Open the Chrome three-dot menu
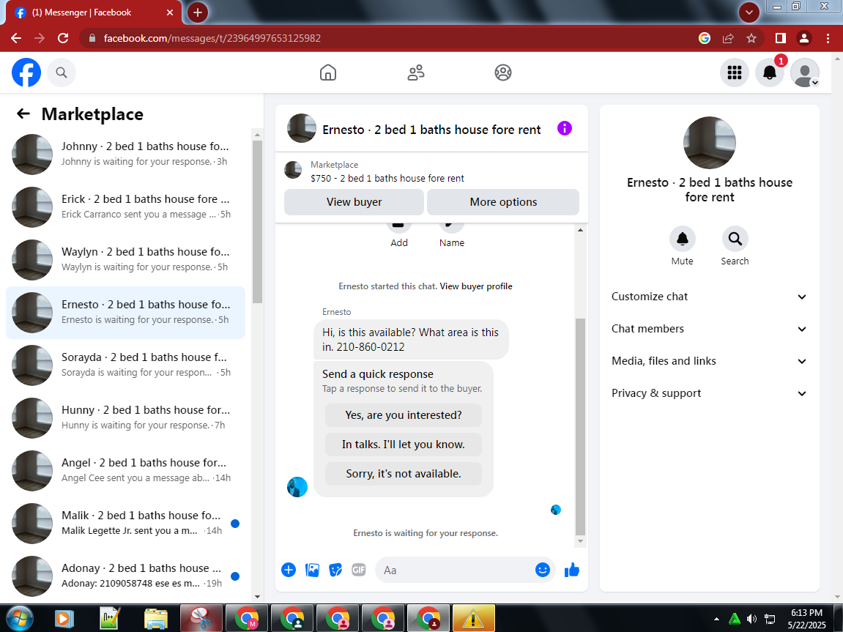This screenshot has width=843, height=632. 828,38
